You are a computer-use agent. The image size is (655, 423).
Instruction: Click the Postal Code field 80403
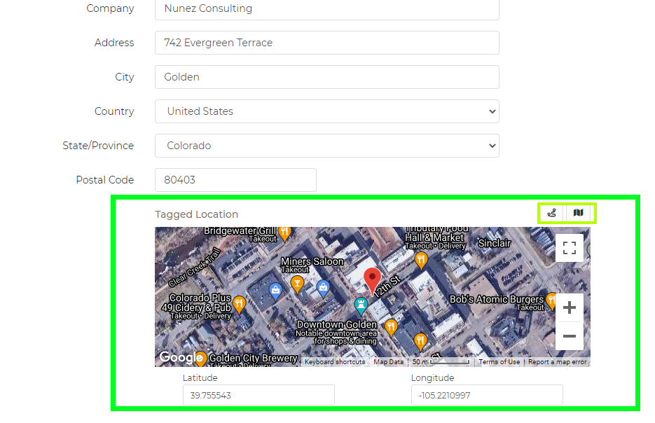tap(235, 180)
